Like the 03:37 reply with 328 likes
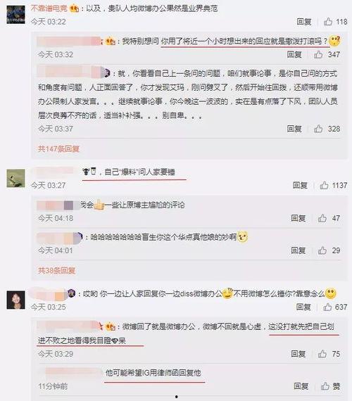 pos(318,129)
